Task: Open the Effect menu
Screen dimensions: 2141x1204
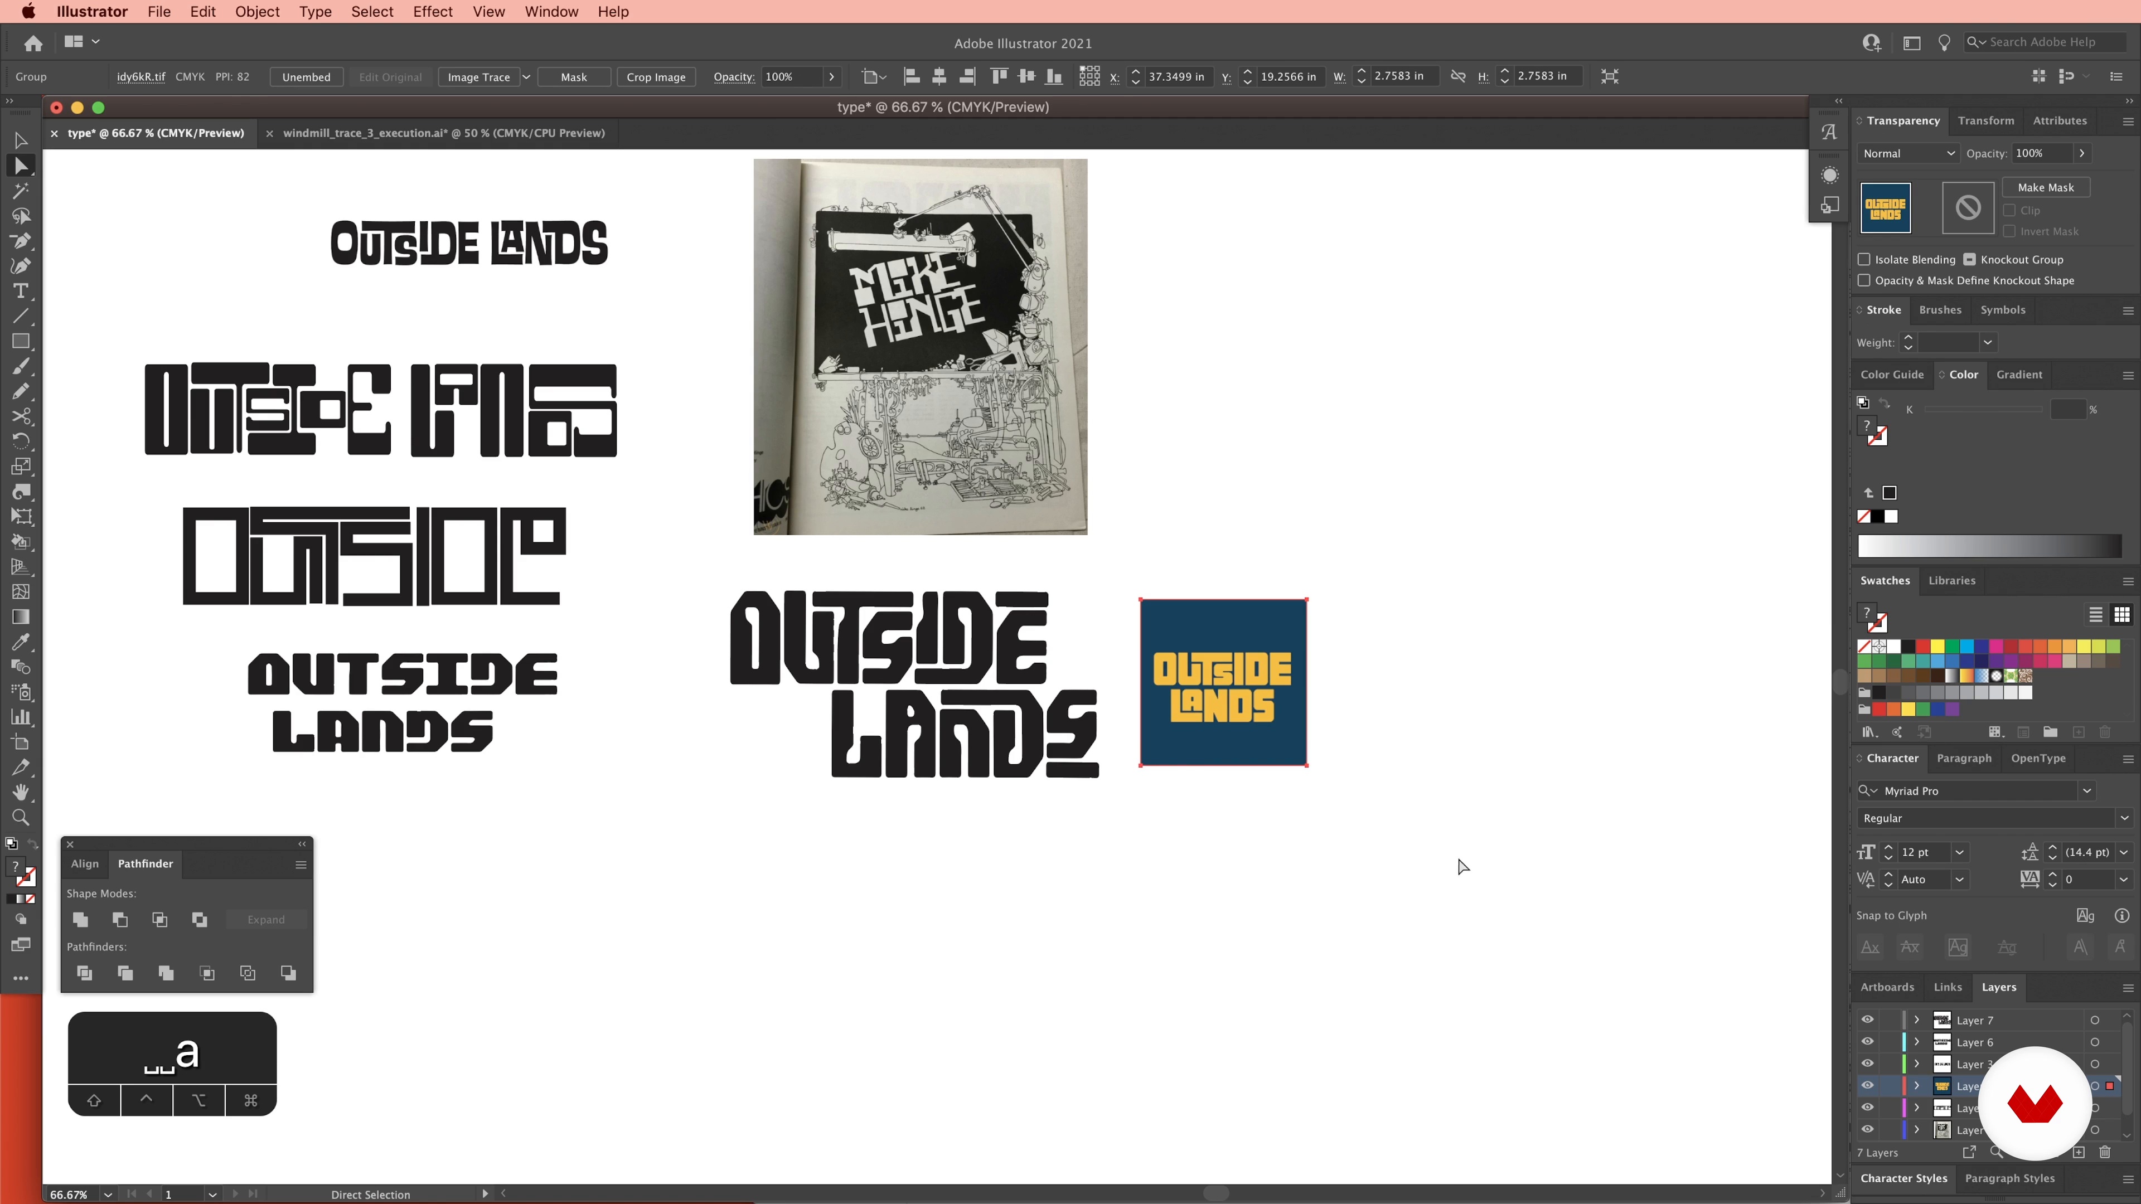Action: (x=432, y=12)
